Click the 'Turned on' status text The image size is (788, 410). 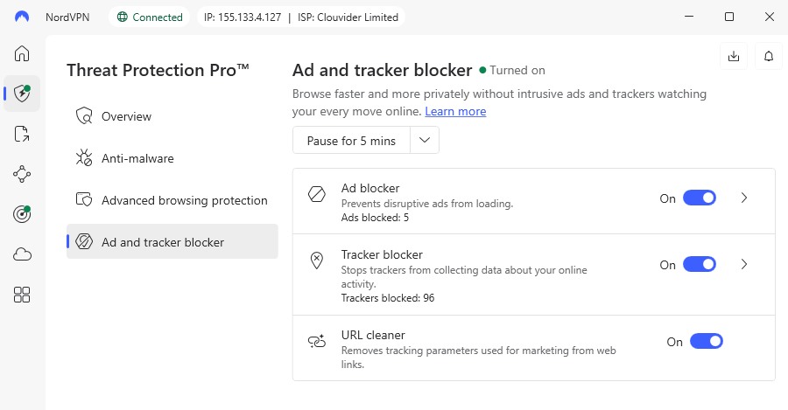pyautogui.click(x=517, y=70)
